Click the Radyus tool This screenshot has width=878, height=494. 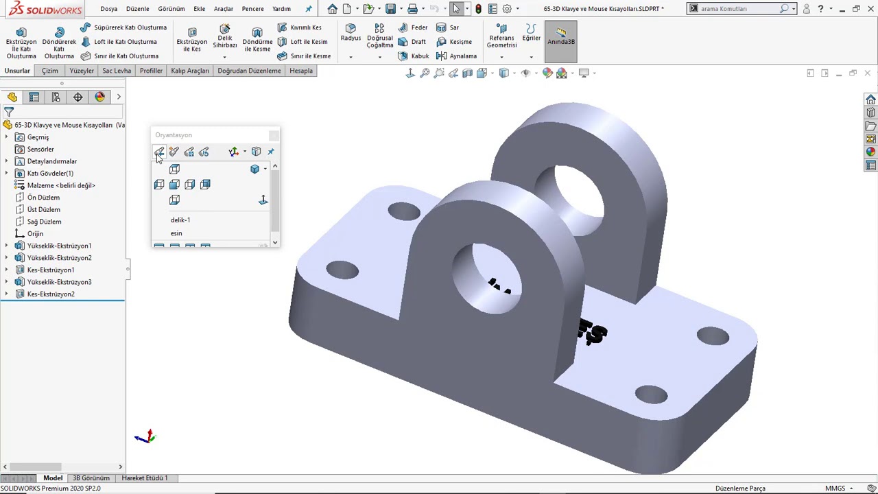click(x=351, y=32)
